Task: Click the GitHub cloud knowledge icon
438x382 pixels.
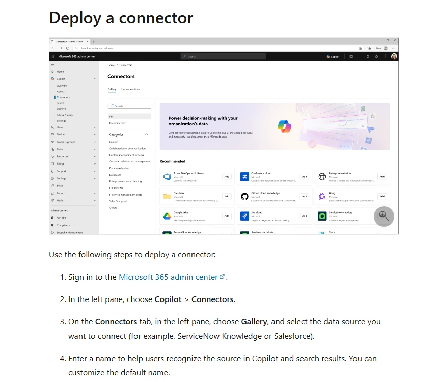Action: (244, 197)
